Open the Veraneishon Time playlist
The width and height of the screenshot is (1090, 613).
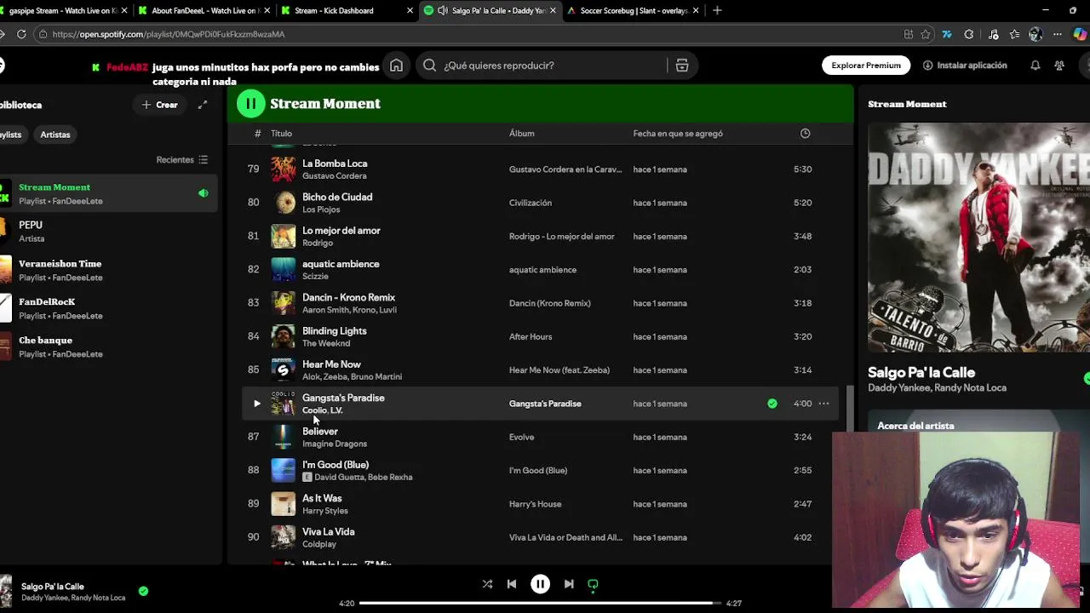pyautogui.click(x=109, y=270)
